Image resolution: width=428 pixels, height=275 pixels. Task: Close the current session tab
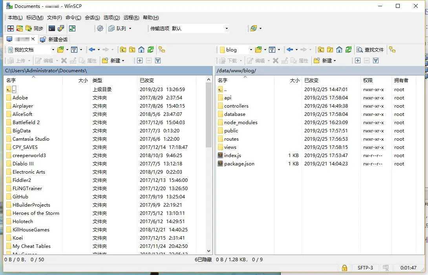pyautogui.click(x=33, y=39)
